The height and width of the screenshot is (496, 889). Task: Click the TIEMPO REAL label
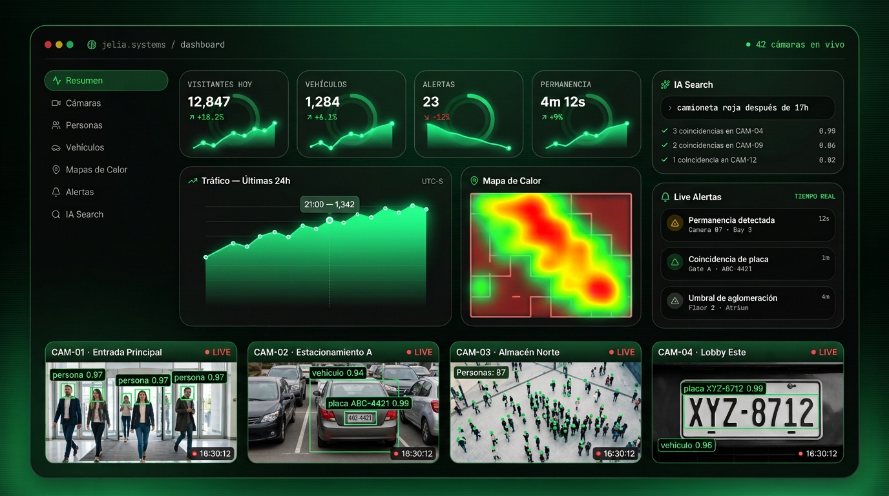815,196
